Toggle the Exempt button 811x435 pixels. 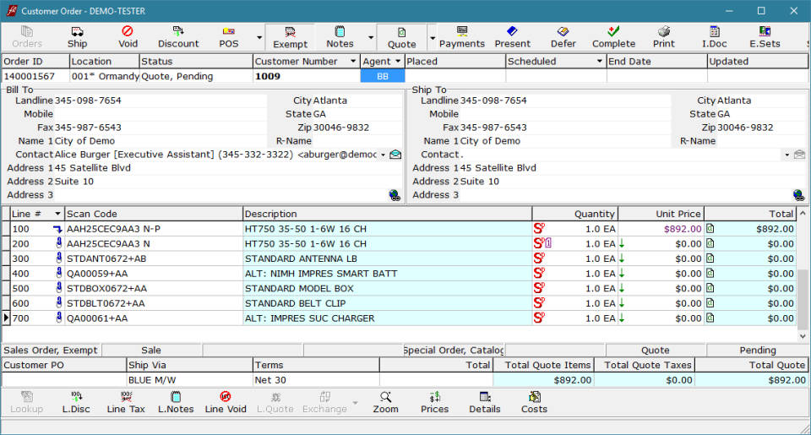pos(290,37)
